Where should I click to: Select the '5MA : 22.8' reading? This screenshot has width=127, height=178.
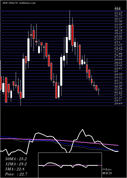click(x=15, y=169)
